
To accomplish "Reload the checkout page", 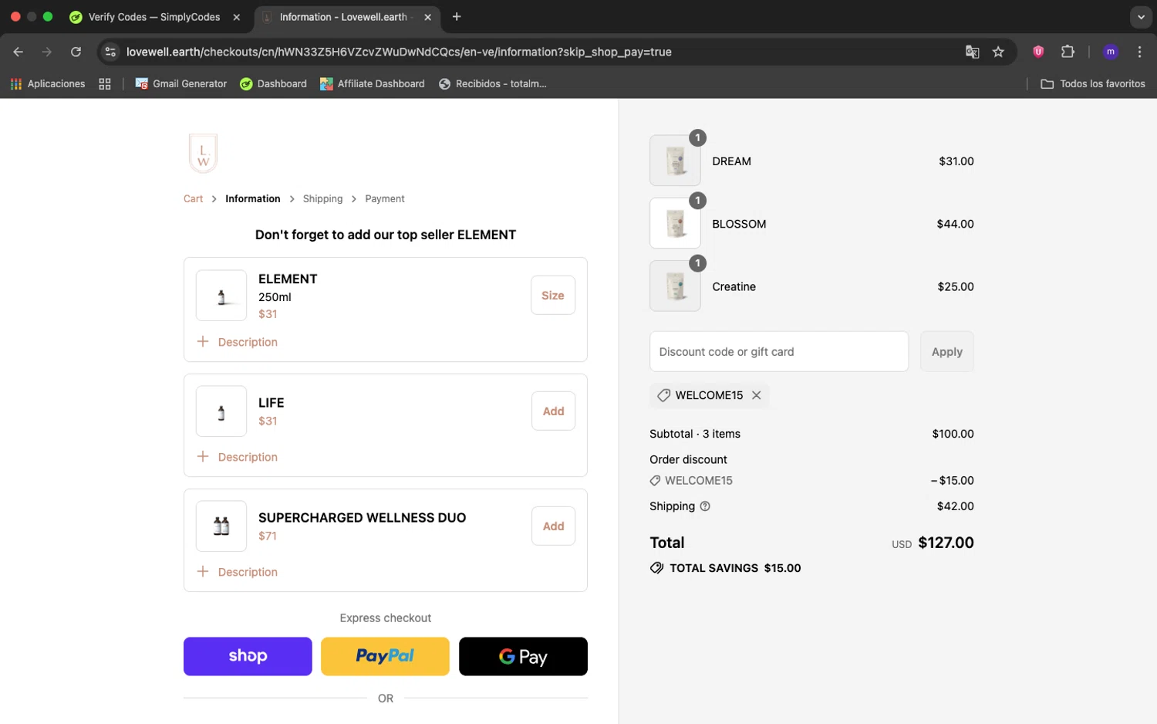I will pyautogui.click(x=76, y=52).
